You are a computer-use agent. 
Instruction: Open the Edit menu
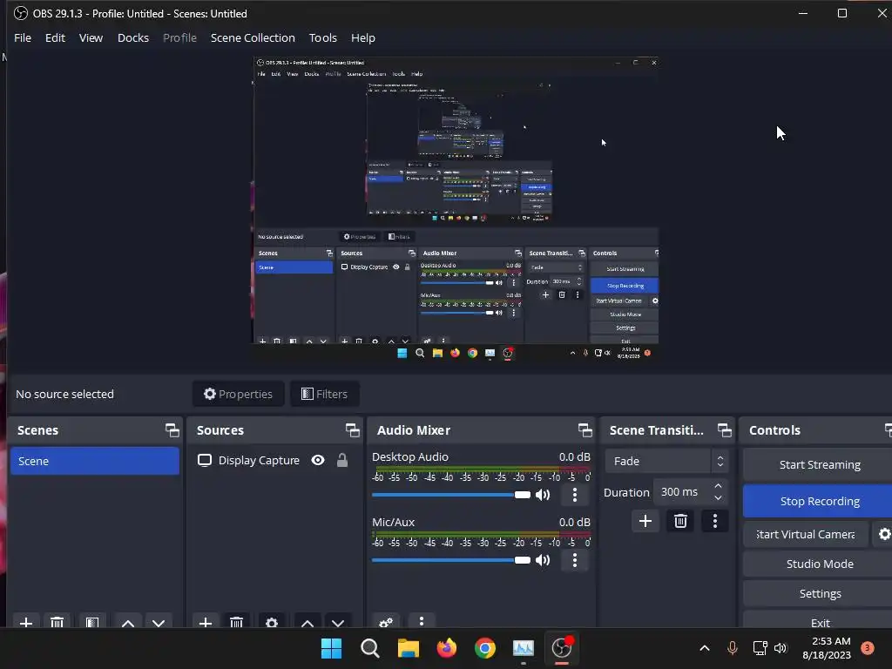(55, 37)
